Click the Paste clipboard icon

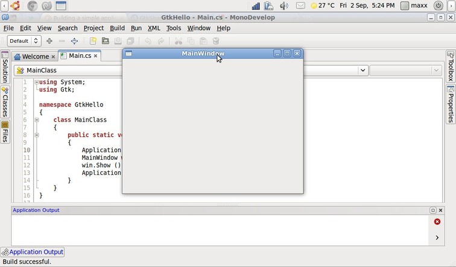[x=203, y=41]
